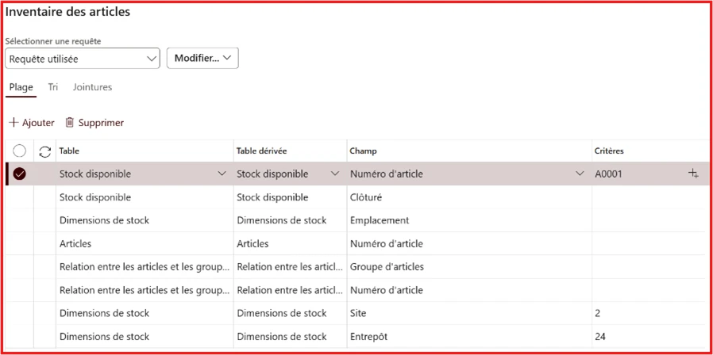Viewport: 713px width, 355px height.
Task: Uncheck the selected Stock disponible row checkmark
Action: 20,174
